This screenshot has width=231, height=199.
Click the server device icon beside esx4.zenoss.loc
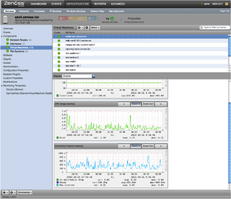(6, 19)
